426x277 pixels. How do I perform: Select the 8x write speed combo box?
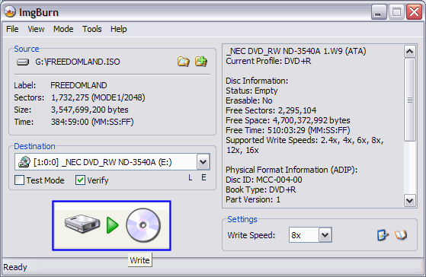point(310,235)
